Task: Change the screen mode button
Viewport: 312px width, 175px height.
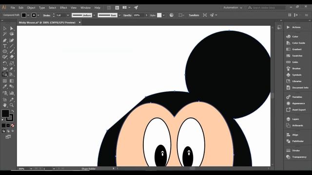Action: click(8, 137)
